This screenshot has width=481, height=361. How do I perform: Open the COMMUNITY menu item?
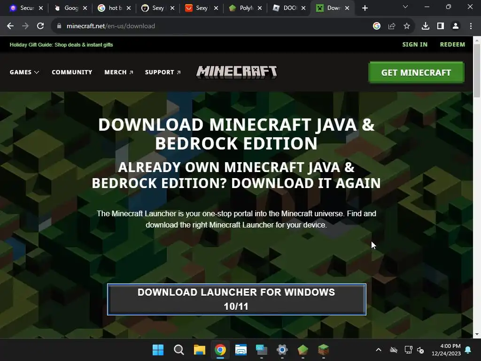click(x=72, y=72)
